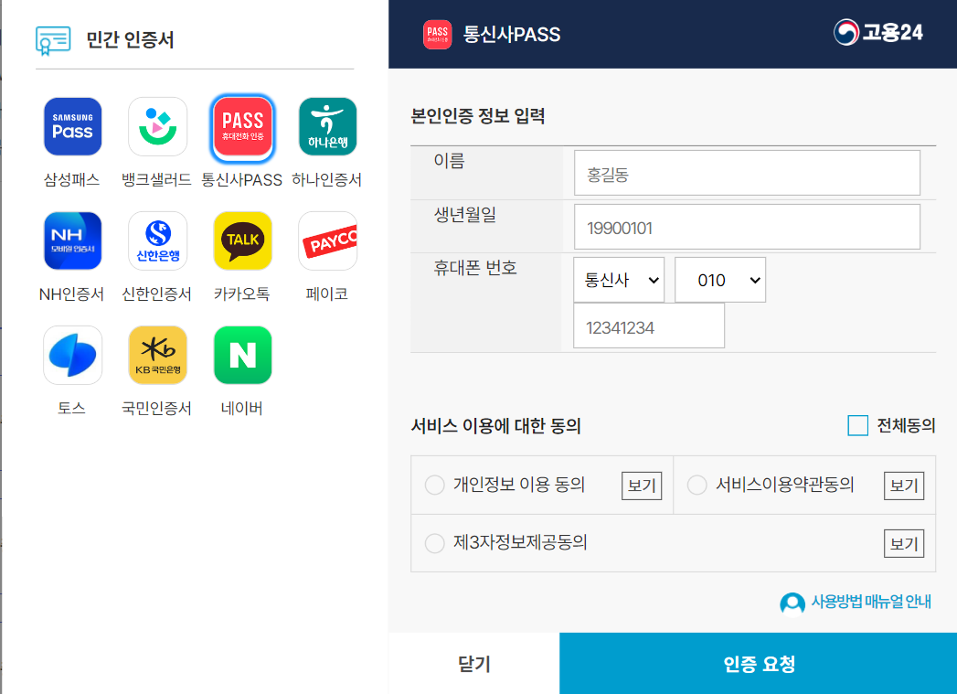The width and height of the screenshot is (957, 694).
Task: Click the 전체동의 label text
Action: click(x=906, y=425)
